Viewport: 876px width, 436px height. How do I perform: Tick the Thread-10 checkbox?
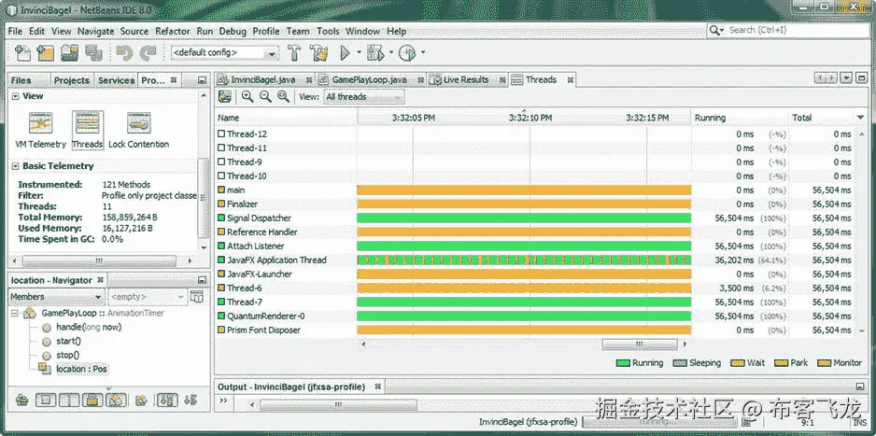[x=221, y=176]
